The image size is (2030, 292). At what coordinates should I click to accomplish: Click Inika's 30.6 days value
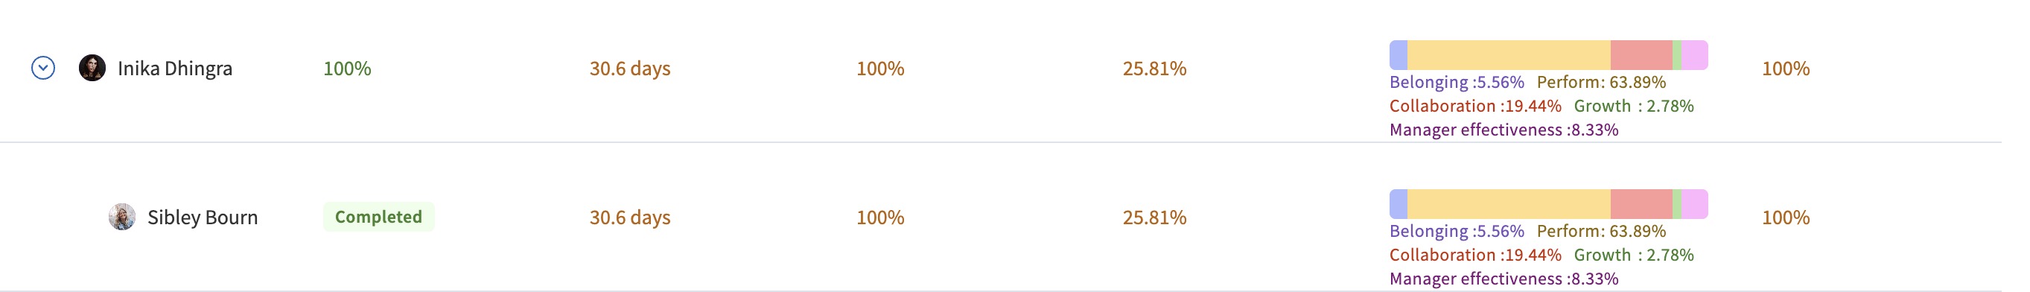click(x=630, y=69)
